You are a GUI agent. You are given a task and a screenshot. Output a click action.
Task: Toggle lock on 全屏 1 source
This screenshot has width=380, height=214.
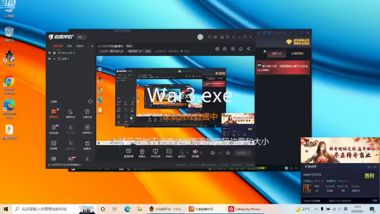(x=54, y=58)
